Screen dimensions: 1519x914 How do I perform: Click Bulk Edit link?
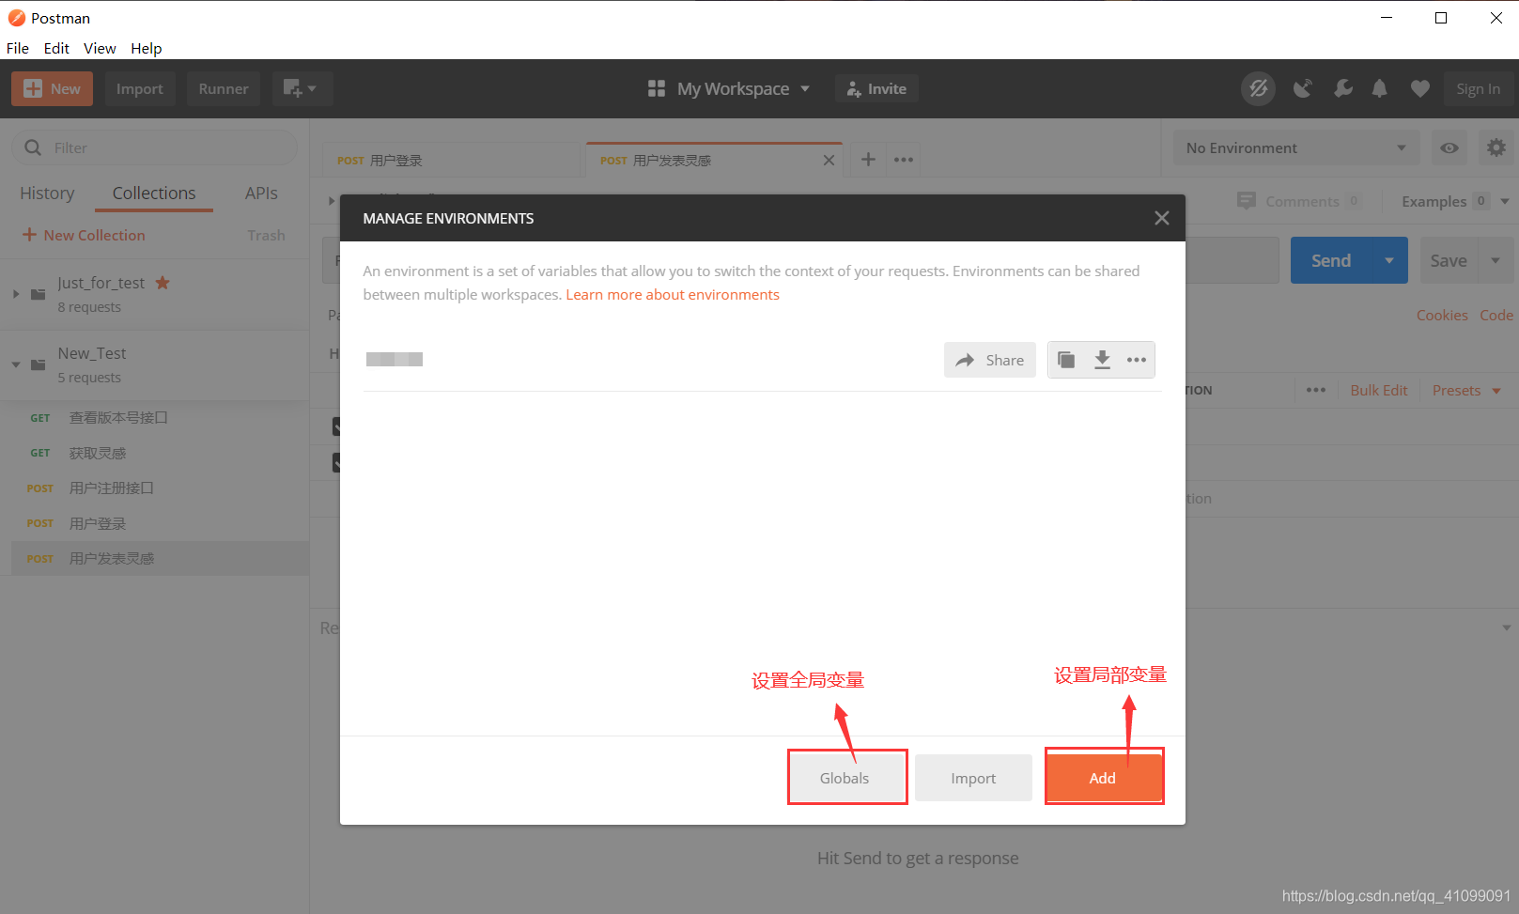(x=1378, y=390)
